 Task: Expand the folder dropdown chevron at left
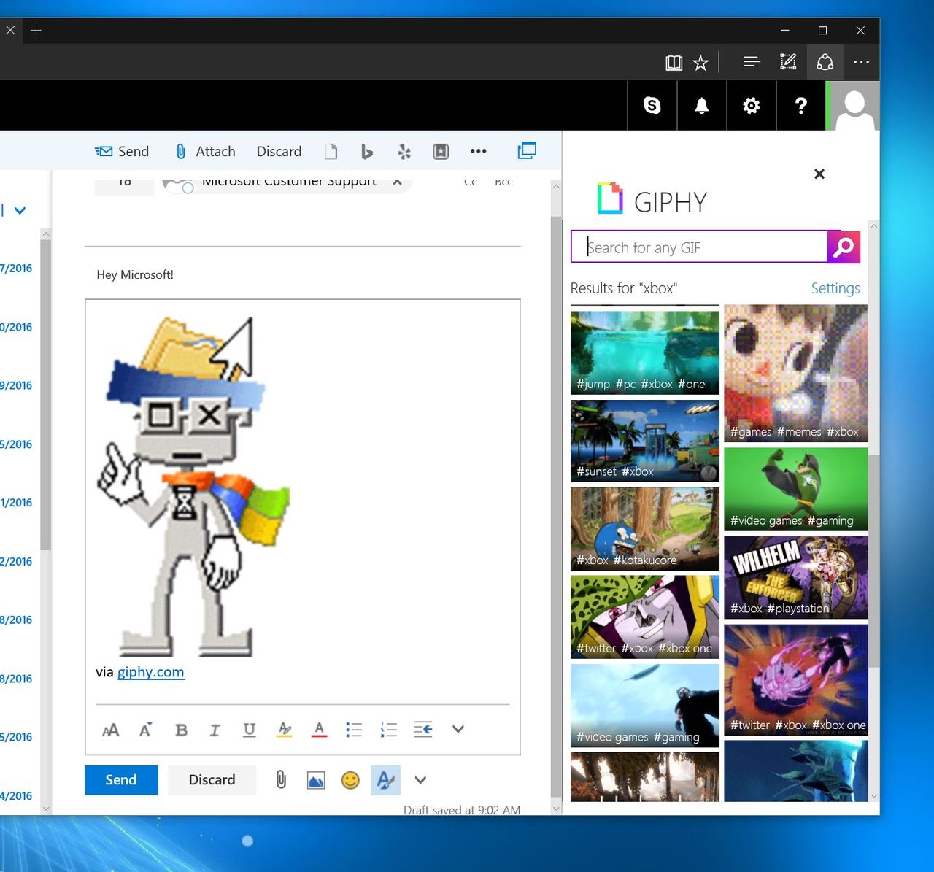click(20, 210)
